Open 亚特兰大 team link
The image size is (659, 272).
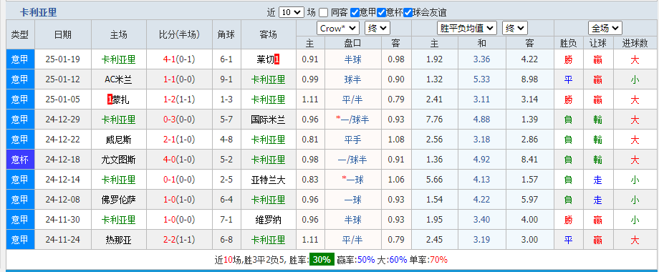(268, 180)
